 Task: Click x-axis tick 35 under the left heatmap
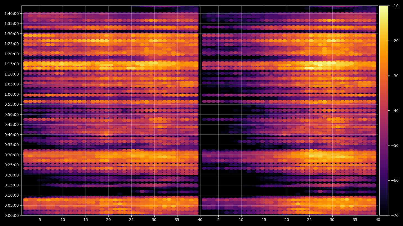(177, 220)
